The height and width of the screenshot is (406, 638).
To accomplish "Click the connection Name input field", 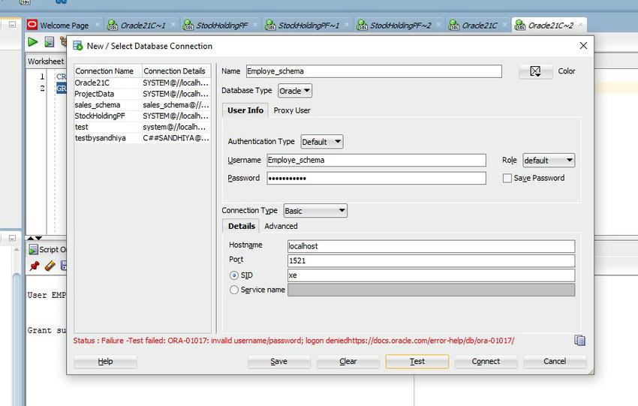I will [x=374, y=71].
